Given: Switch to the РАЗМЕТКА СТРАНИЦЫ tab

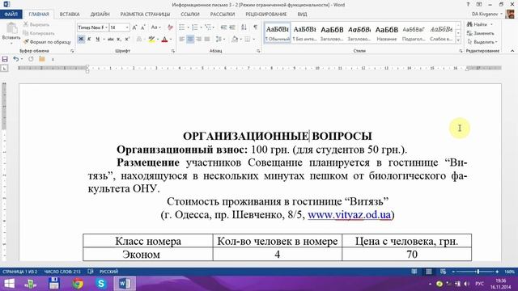Looking at the screenshot, I should pos(145,15).
